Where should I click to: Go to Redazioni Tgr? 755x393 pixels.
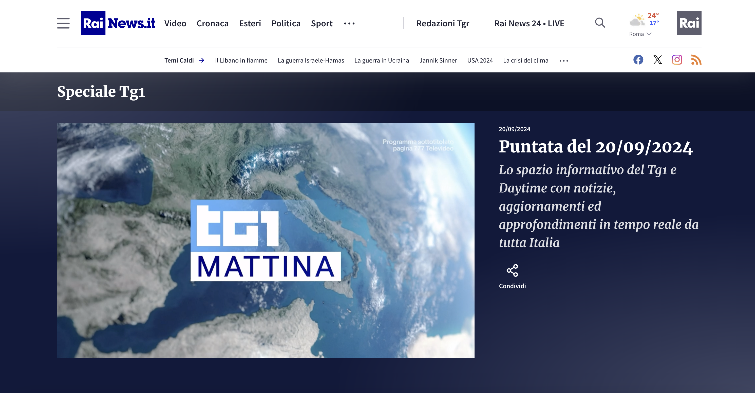(443, 24)
